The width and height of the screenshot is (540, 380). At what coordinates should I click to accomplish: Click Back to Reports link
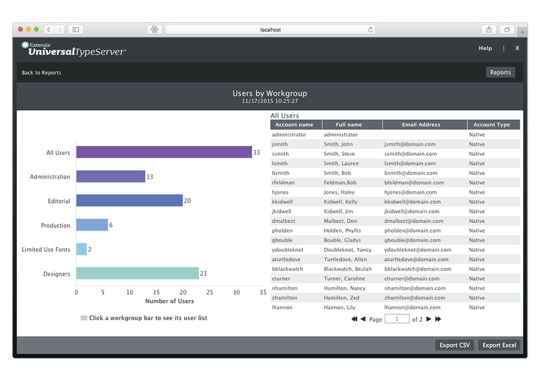pyautogui.click(x=41, y=73)
